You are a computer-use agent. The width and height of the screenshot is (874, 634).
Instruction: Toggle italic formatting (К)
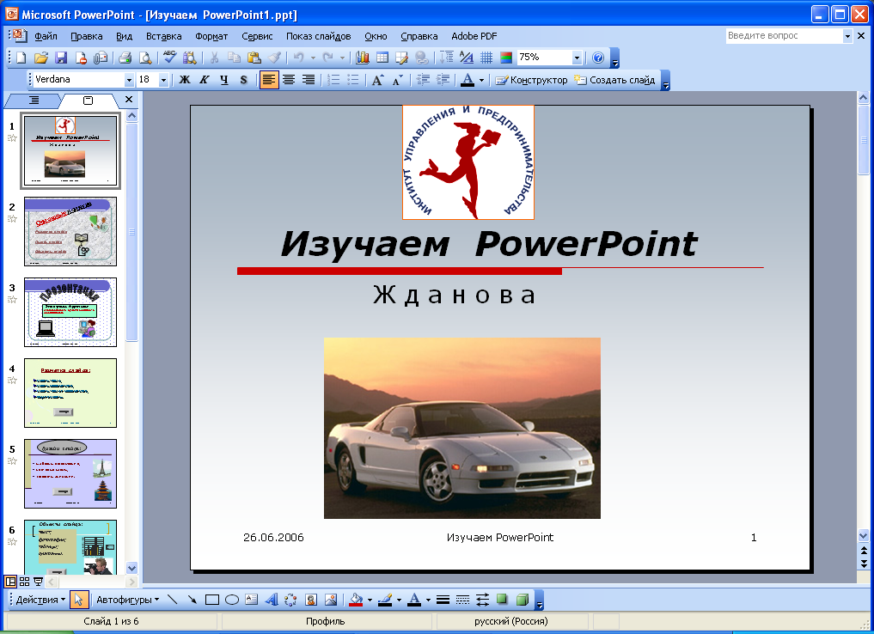pos(205,80)
